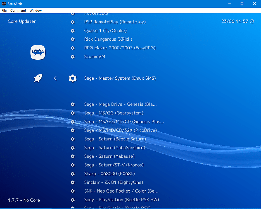Screen dimensions: 261x209
Task: Click the large gear beside Sega Master System
Action: tap(73, 78)
